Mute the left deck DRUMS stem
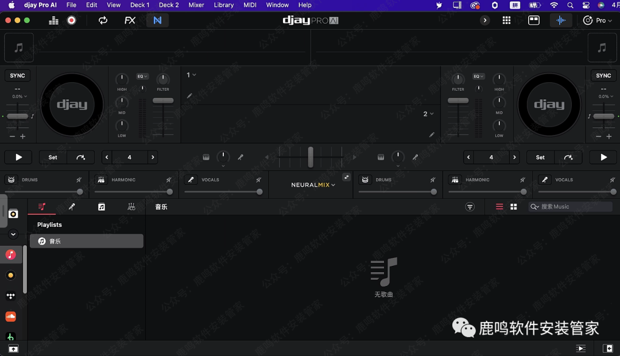 tap(79, 180)
